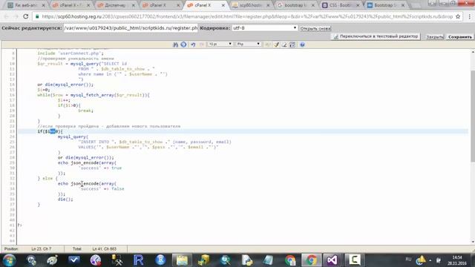Viewport: 475px width, 267px height.
Task: Click the line 'or die(mysql_error());' on line 14
Action: pyautogui.click(x=65, y=85)
